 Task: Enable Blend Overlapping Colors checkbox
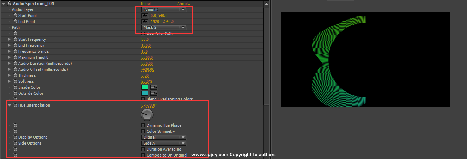click(143, 99)
